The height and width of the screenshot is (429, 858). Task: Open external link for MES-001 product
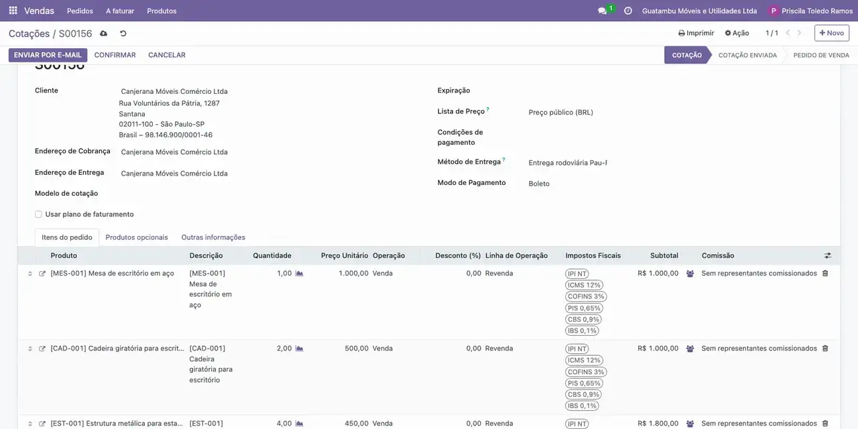42,273
